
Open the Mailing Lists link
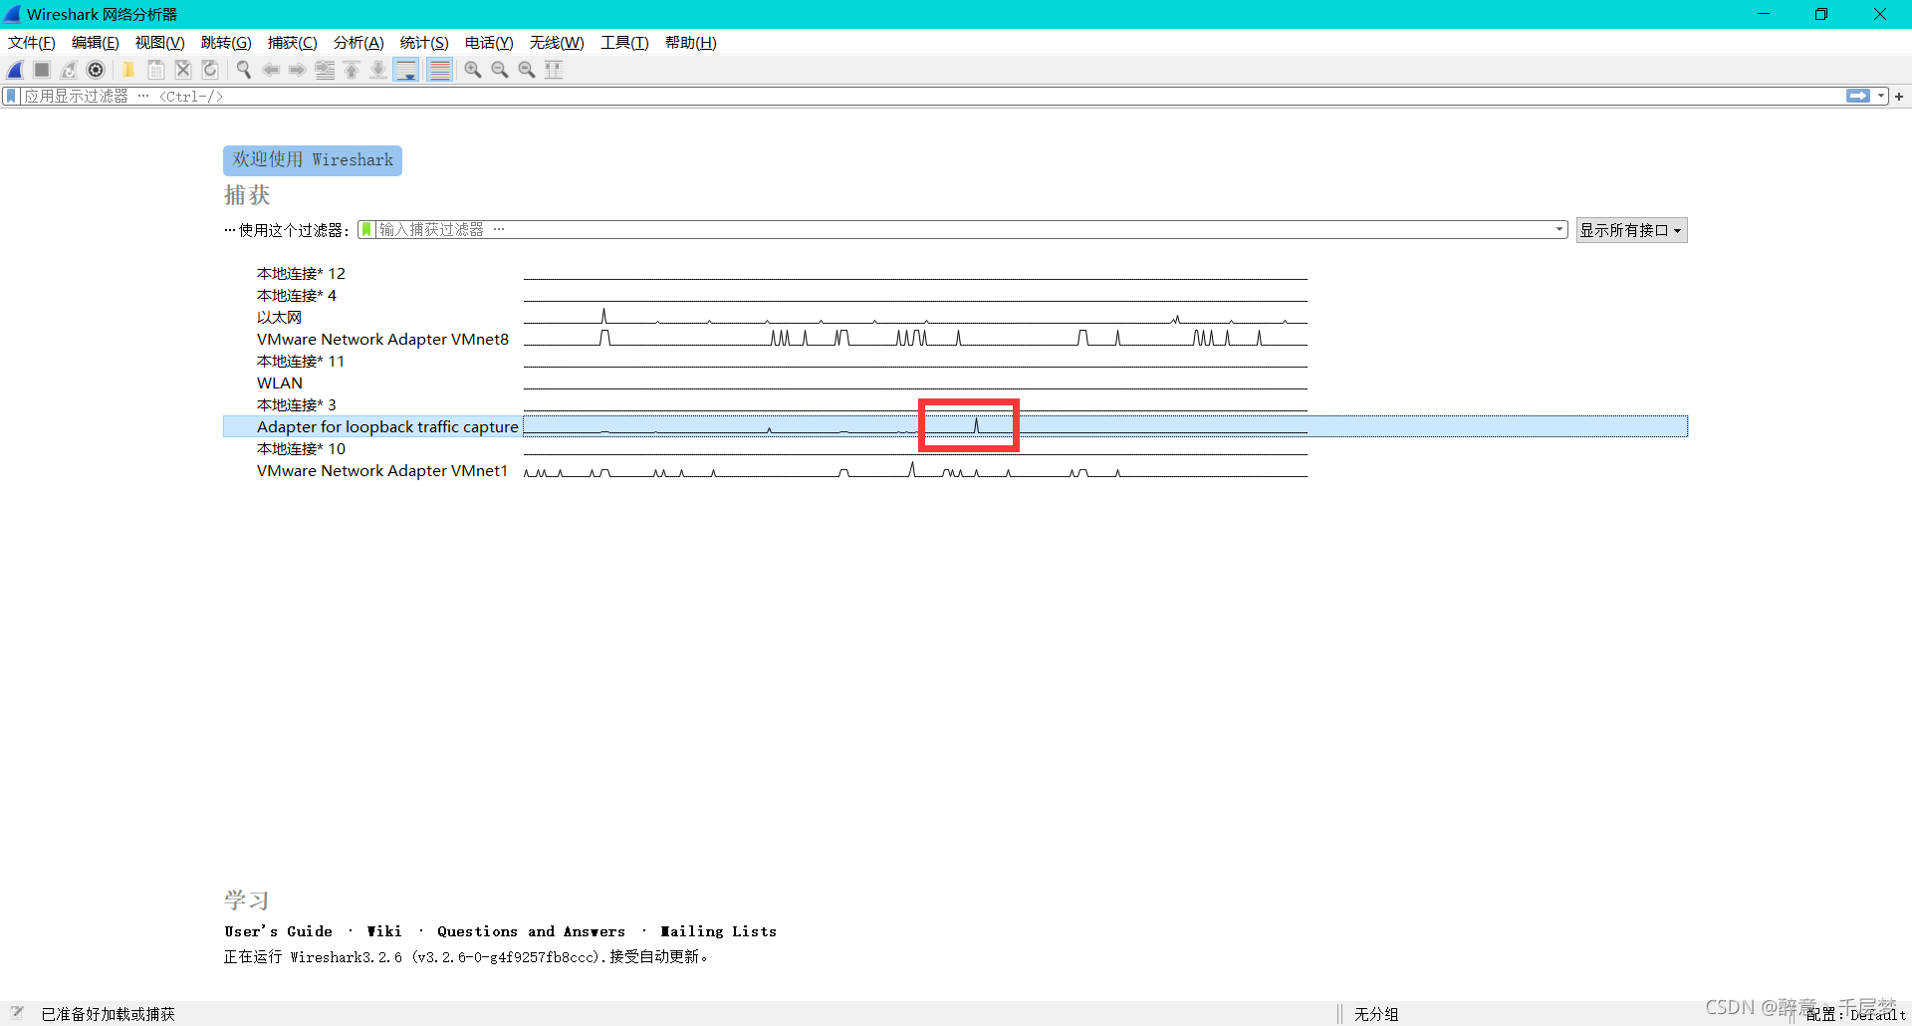718,931
